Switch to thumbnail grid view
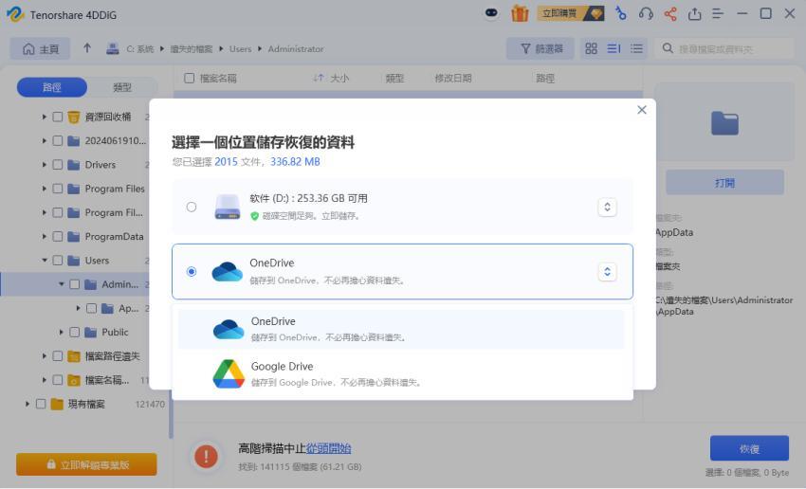This screenshot has height=489, width=806. (x=591, y=48)
